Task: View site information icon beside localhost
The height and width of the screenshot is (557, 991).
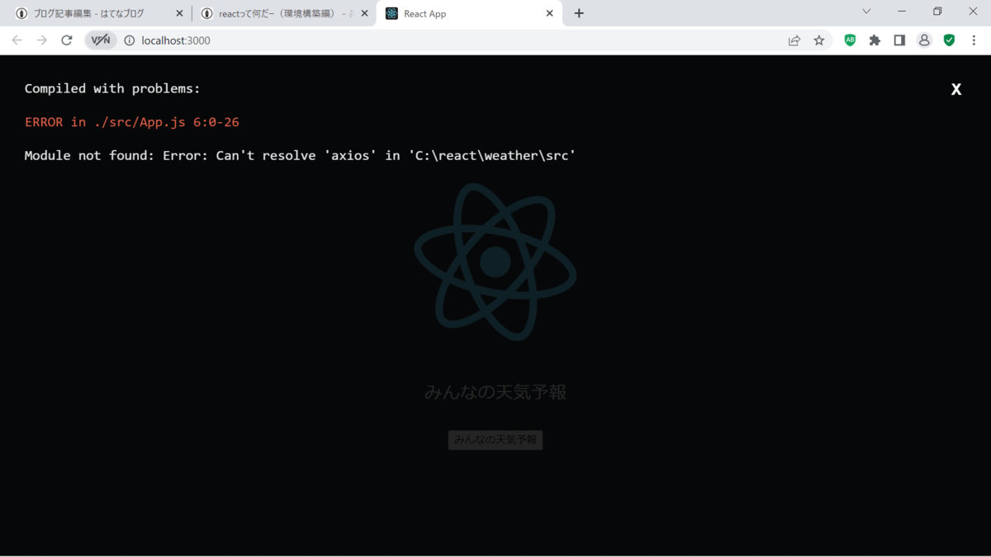Action: pyautogui.click(x=129, y=40)
